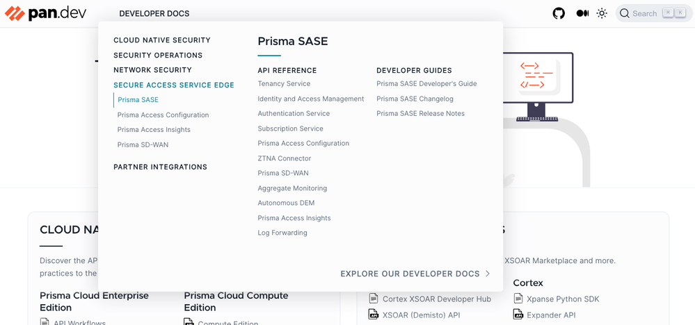
Task: Click the Cortex XSOAR Developer Hub document icon
Action: 373,299
